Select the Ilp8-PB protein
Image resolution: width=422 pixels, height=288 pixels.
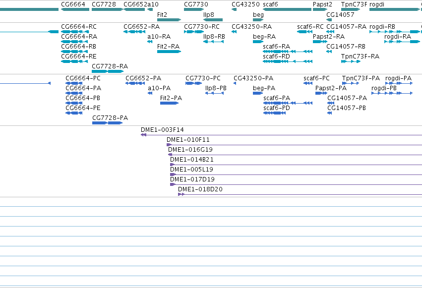(215, 93)
